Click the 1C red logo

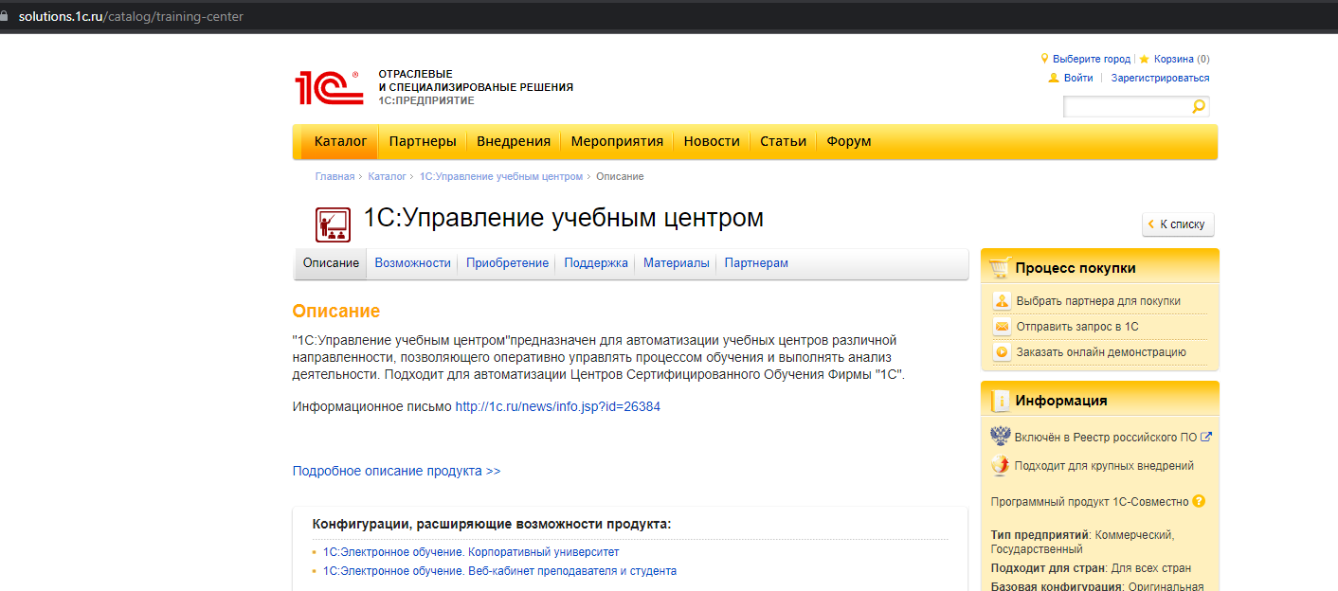(x=329, y=87)
